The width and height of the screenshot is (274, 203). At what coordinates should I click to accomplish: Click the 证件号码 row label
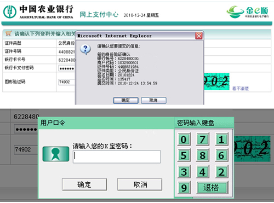(x=13, y=51)
